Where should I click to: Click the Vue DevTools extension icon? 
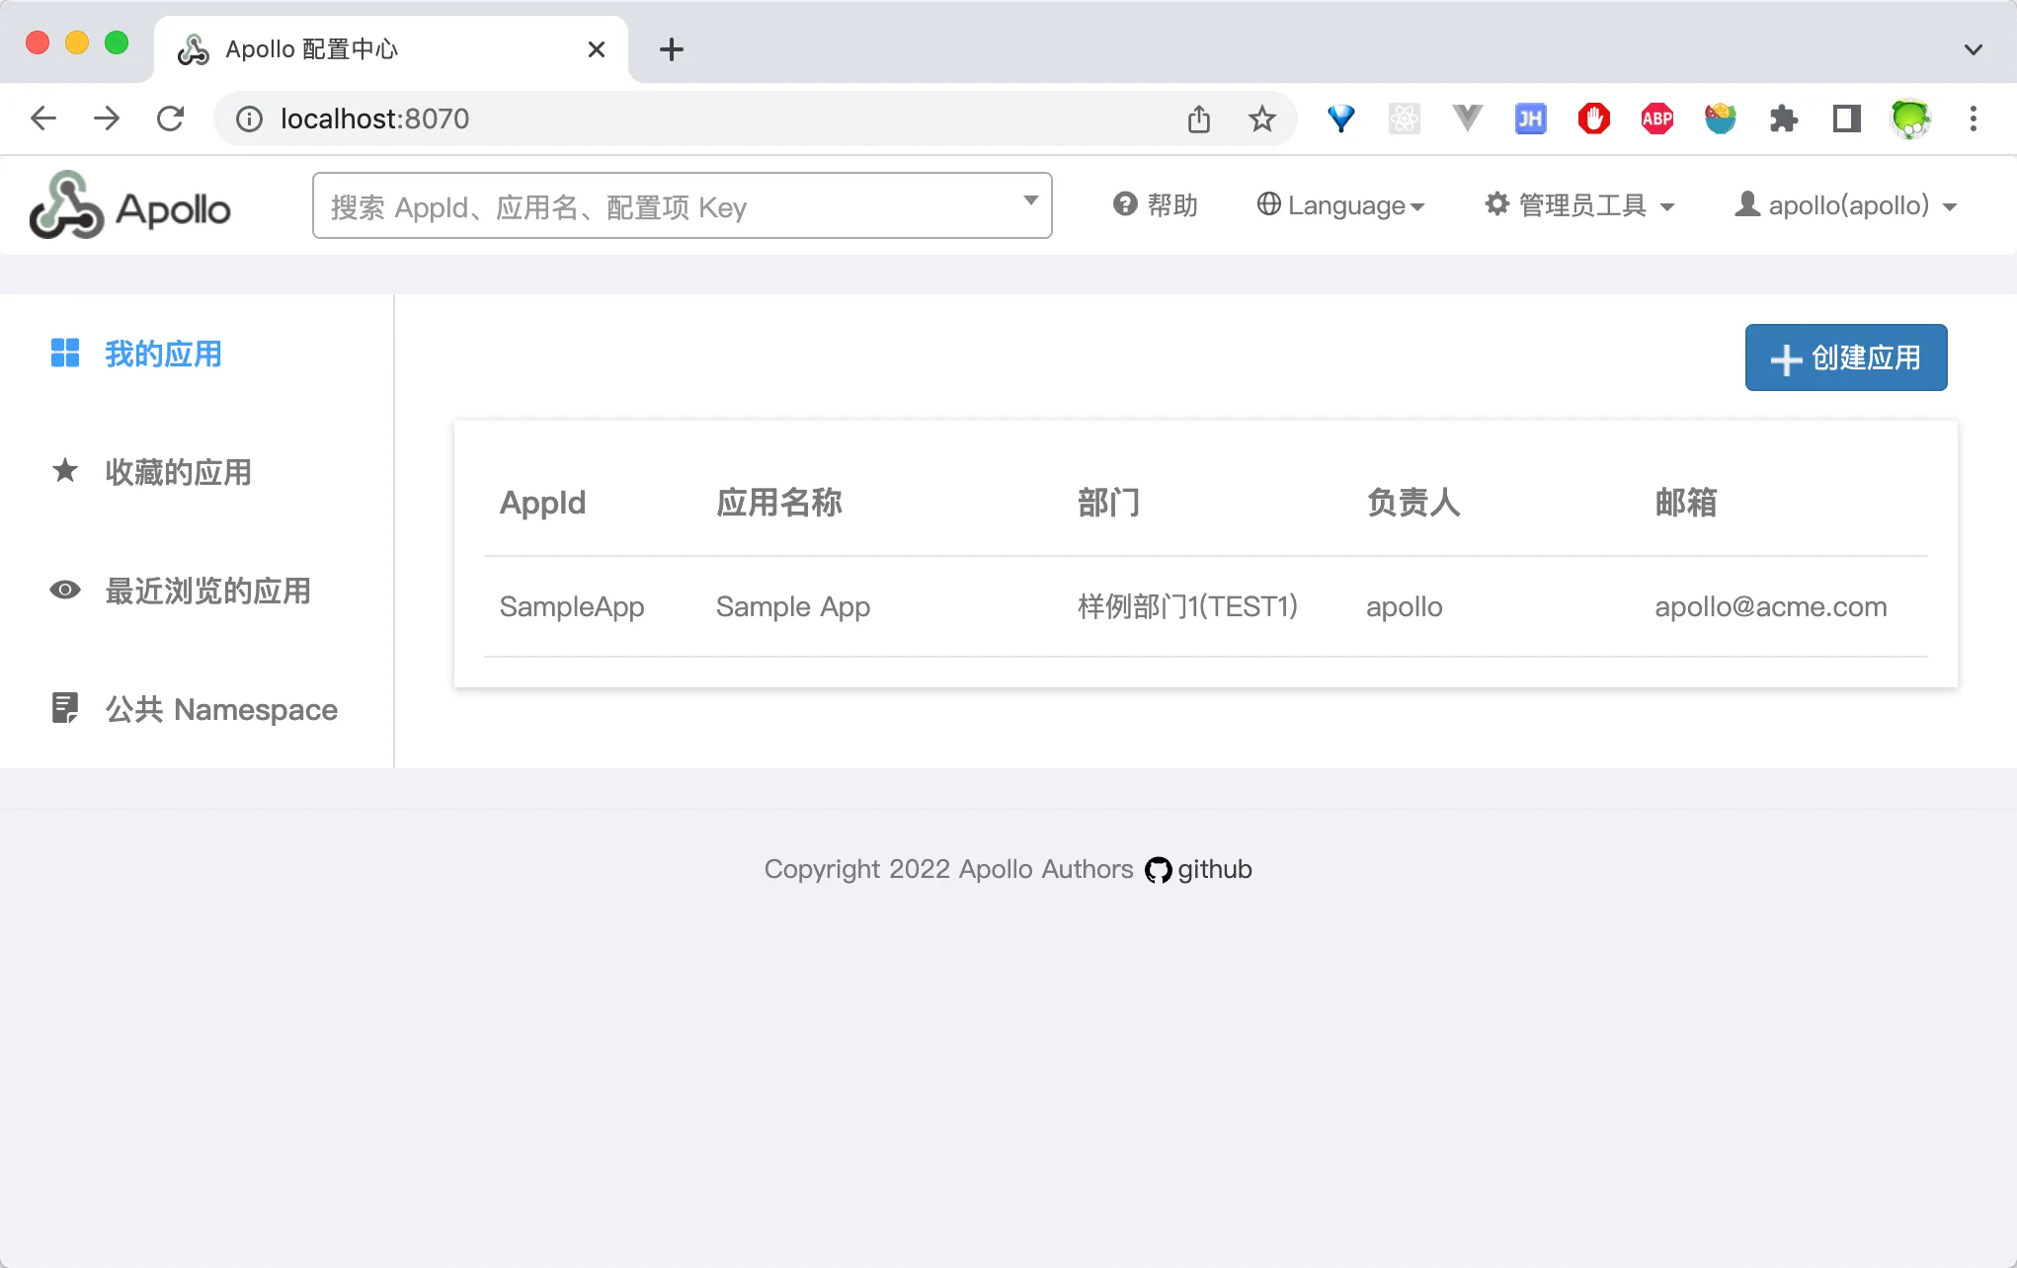click(x=1467, y=119)
